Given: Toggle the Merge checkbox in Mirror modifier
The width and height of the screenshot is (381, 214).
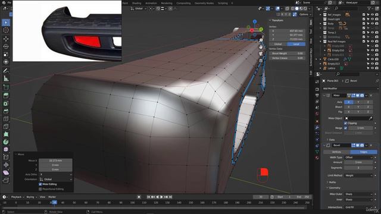Looking at the screenshot, I should 345,128.
